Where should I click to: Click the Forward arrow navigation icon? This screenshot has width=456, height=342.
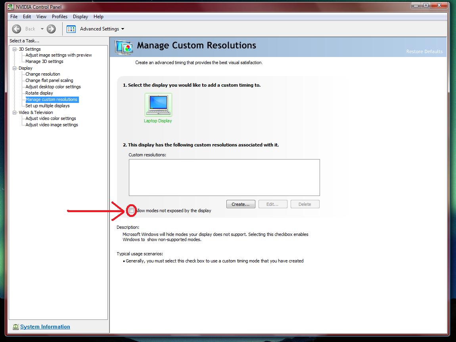[x=51, y=29]
